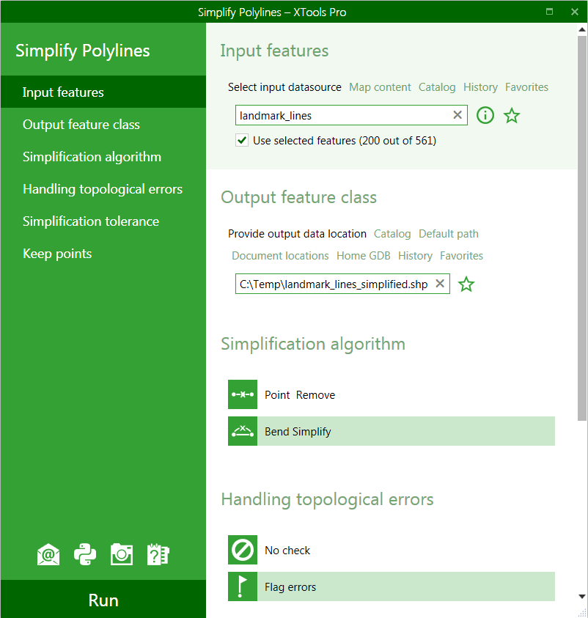Open History link for input datasource

point(480,87)
